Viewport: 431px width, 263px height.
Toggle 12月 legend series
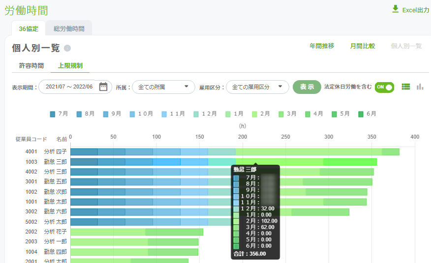click(205, 114)
